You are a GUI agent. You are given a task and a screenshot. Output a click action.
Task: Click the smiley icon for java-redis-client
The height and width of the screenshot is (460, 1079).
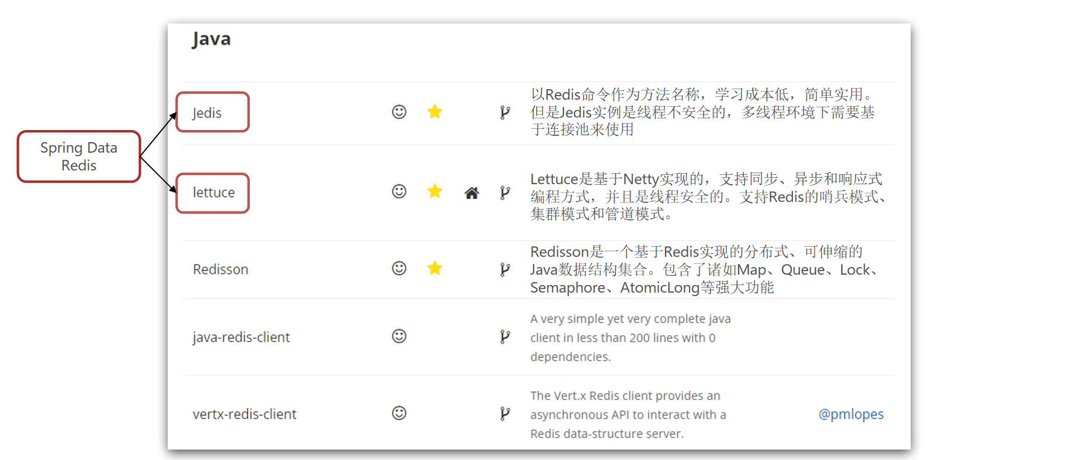pos(399,336)
